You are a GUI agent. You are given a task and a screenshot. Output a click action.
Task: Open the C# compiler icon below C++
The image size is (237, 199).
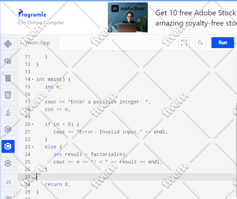tap(8, 163)
